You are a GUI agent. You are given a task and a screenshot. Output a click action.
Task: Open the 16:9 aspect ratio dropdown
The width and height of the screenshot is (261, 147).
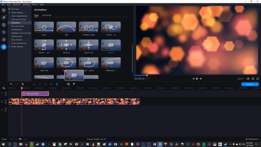coord(241,79)
